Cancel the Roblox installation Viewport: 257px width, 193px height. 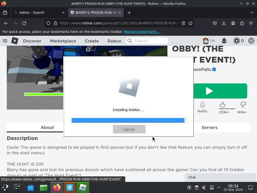pyautogui.click(x=129, y=129)
